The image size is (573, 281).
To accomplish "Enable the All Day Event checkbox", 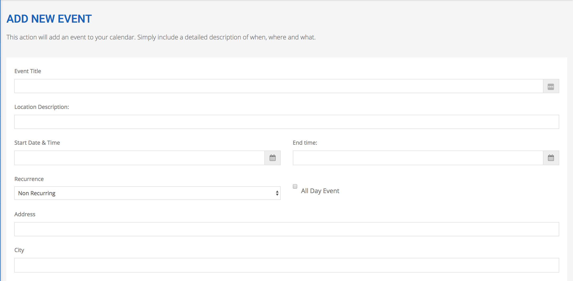I will click(295, 186).
